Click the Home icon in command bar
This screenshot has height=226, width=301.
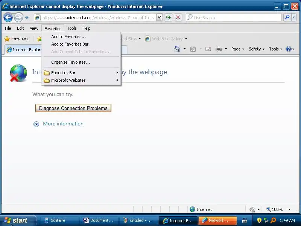[177, 49]
